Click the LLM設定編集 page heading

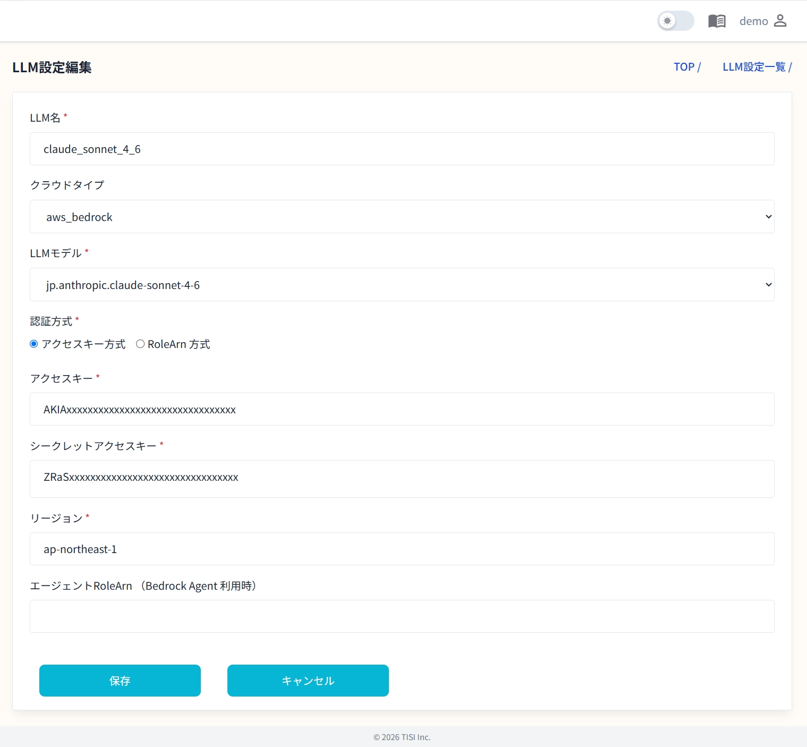(52, 67)
